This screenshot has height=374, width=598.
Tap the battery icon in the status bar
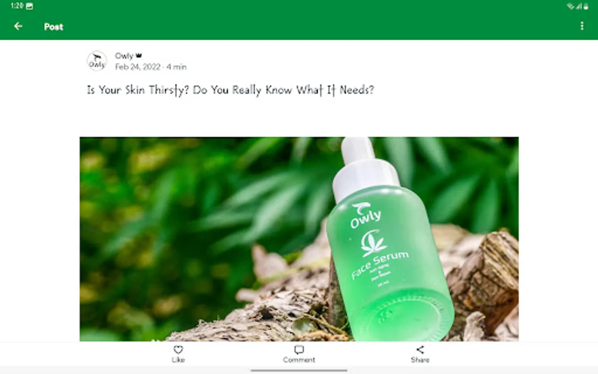[x=586, y=6]
